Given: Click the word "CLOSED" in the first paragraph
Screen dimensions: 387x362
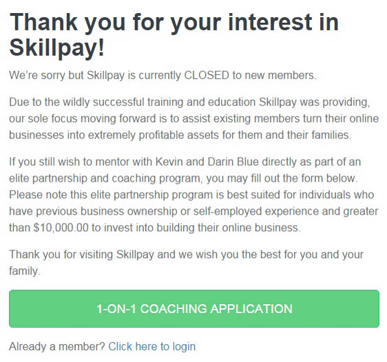Looking at the screenshot, I should [207, 75].
